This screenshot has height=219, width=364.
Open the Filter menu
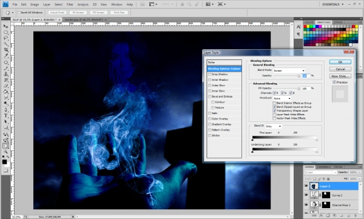[70, 4]
